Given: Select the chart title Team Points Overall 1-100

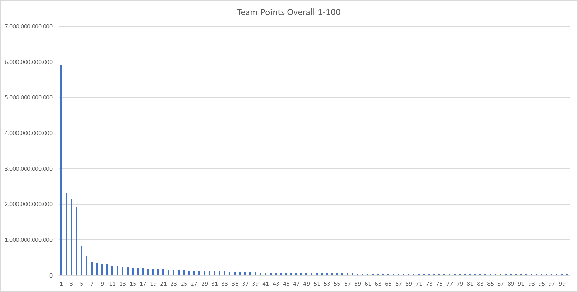Looking at the screenshot, I should (x=289, y=12).
